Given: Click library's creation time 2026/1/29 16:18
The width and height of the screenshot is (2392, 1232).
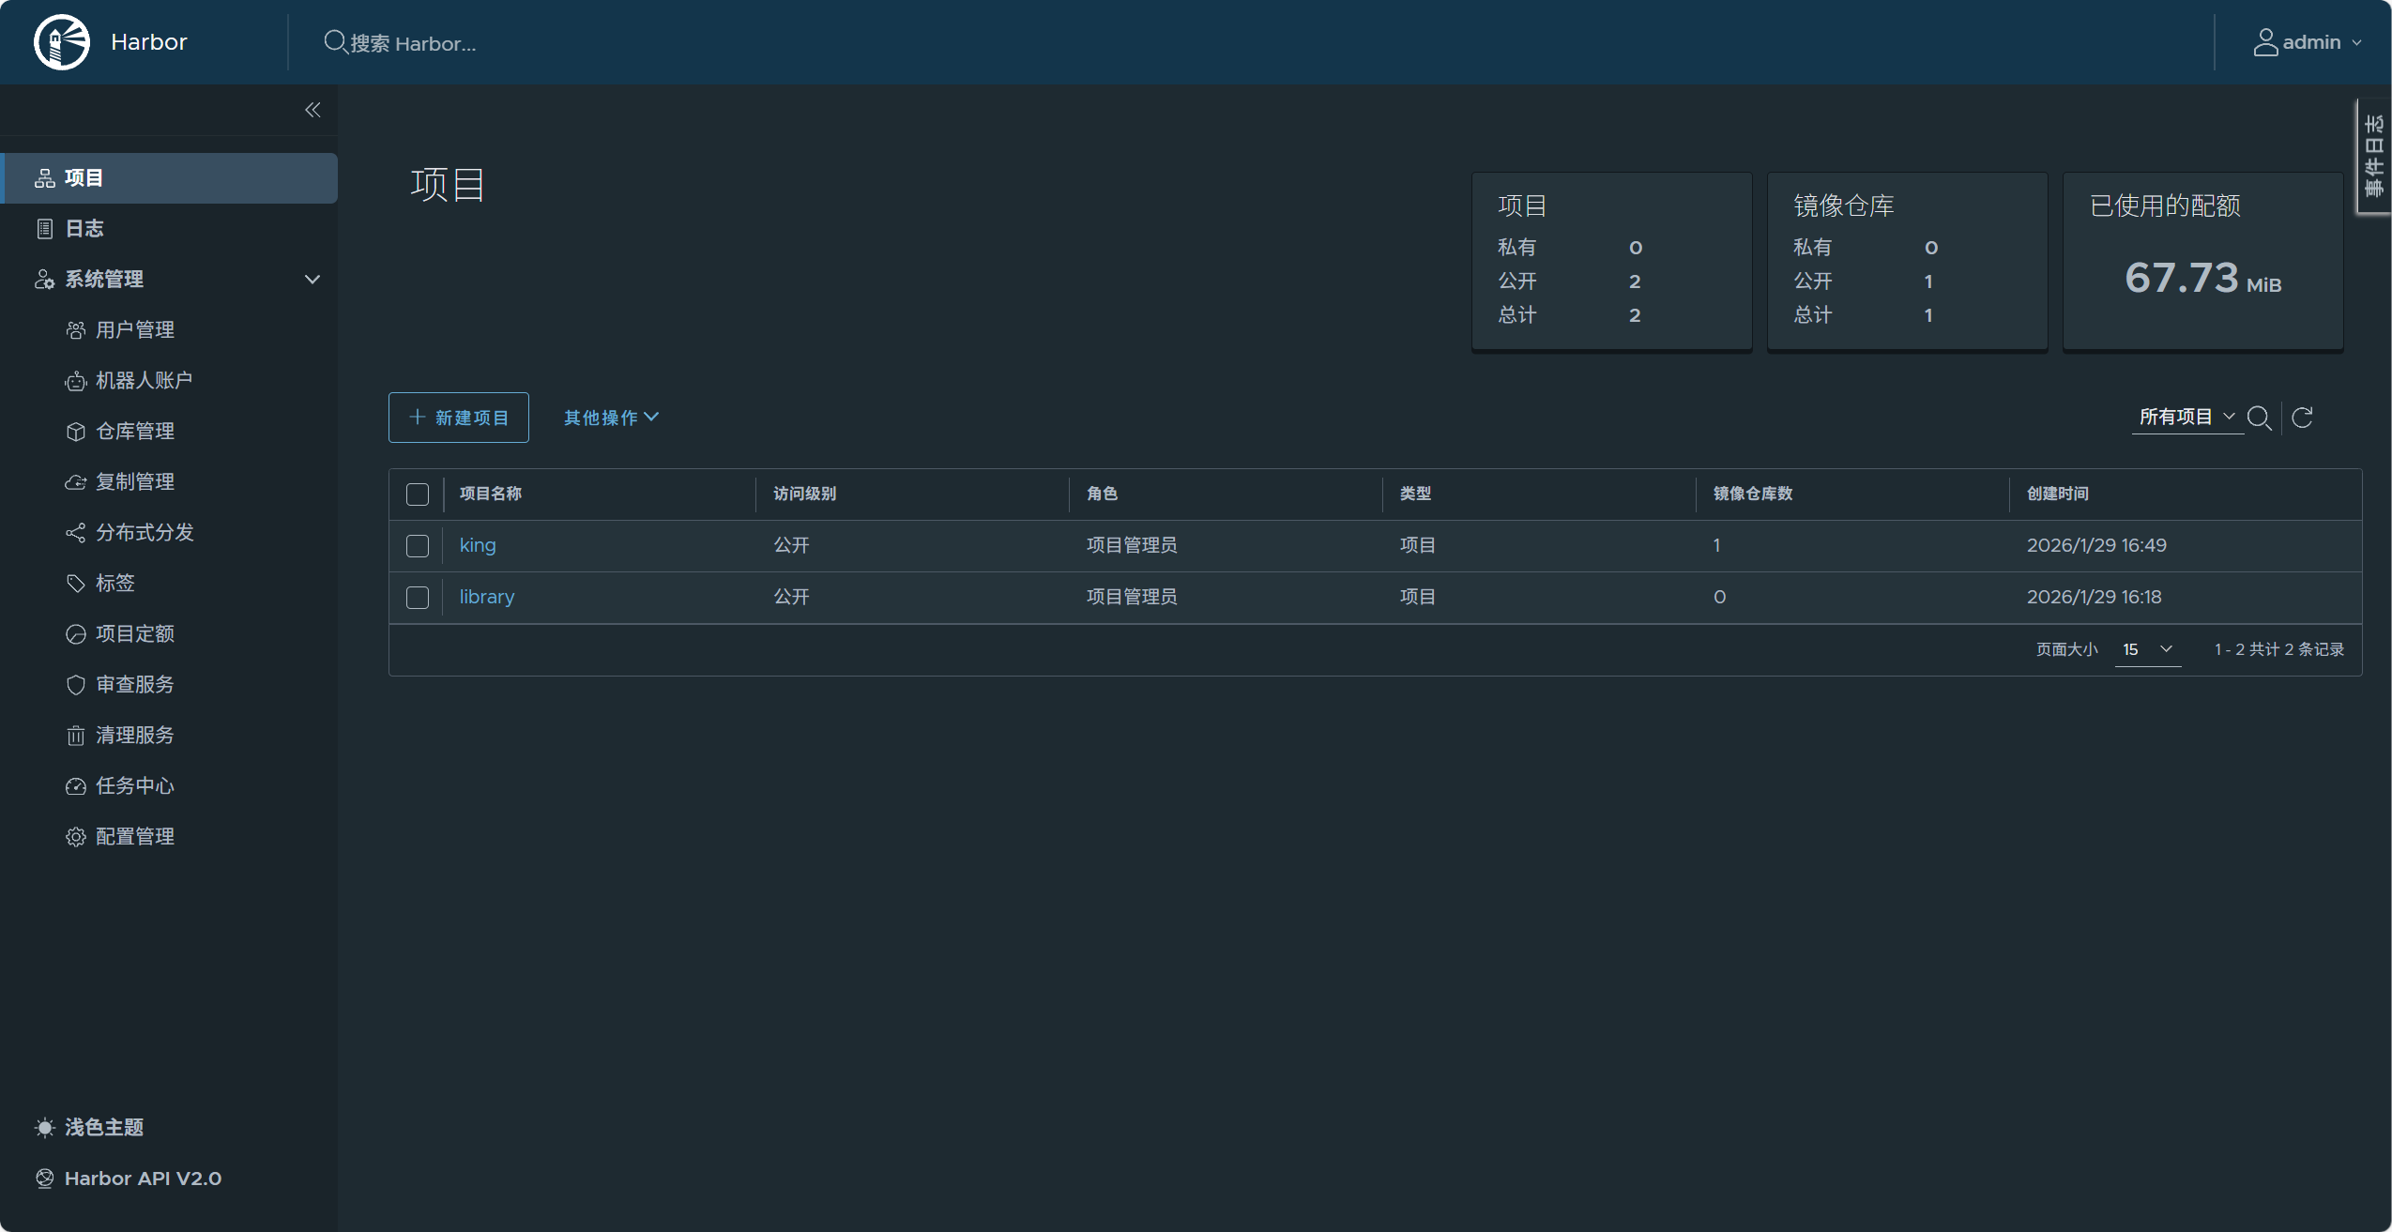Looking at the screenshot, I should [2094, 597].
